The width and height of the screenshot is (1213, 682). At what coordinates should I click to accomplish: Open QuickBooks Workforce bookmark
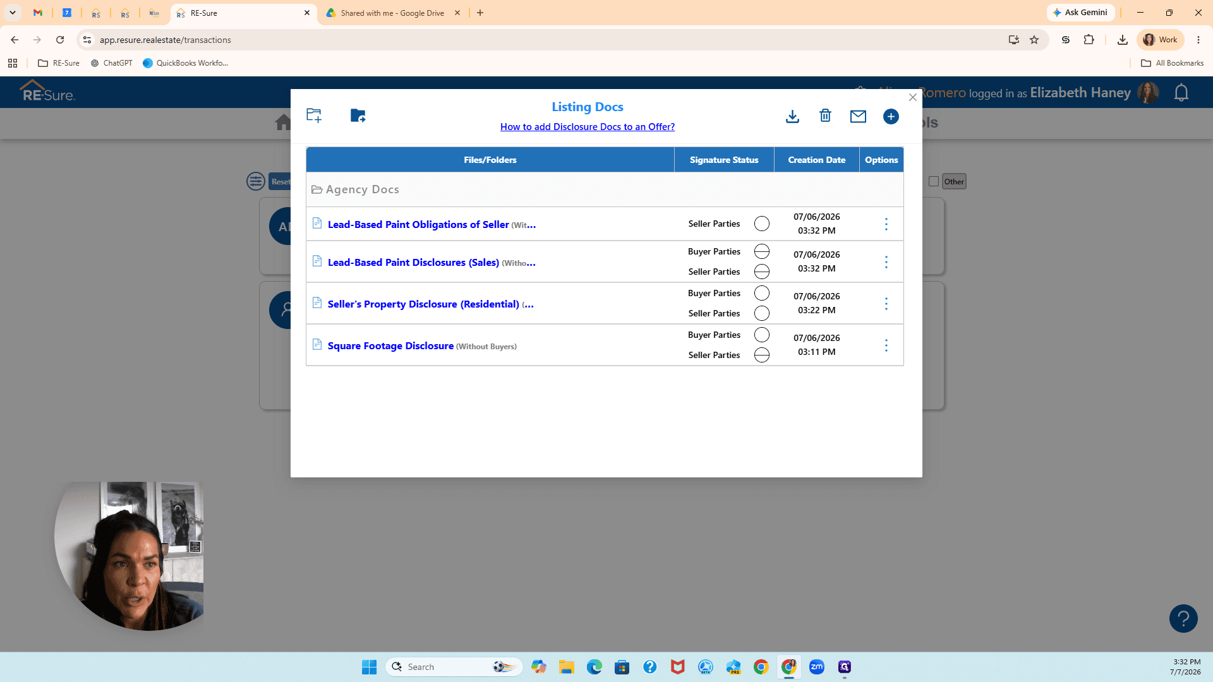186,63
